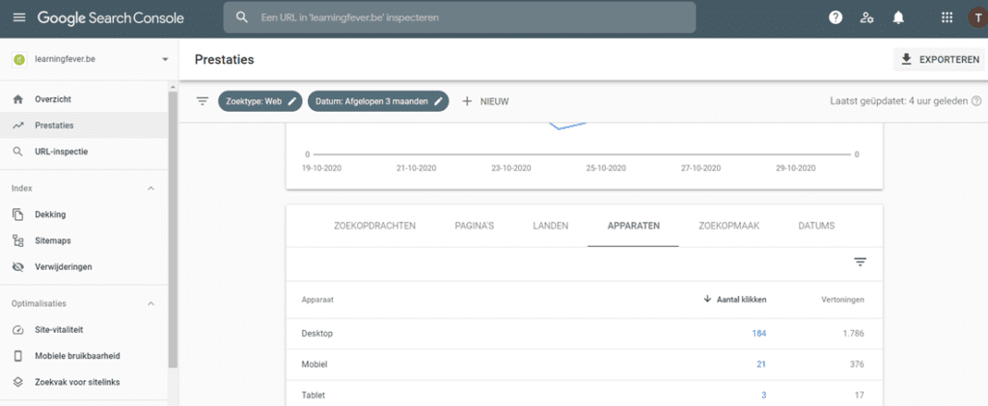
Task: Open the account avatar T
Action: click(x=977, y=17)
